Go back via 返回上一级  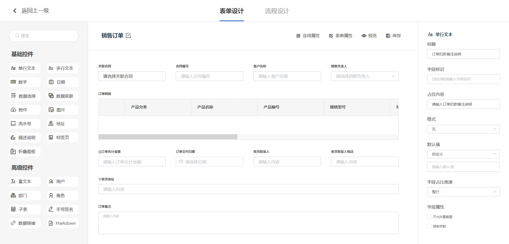pyautogui.click(x=31, y=11)
